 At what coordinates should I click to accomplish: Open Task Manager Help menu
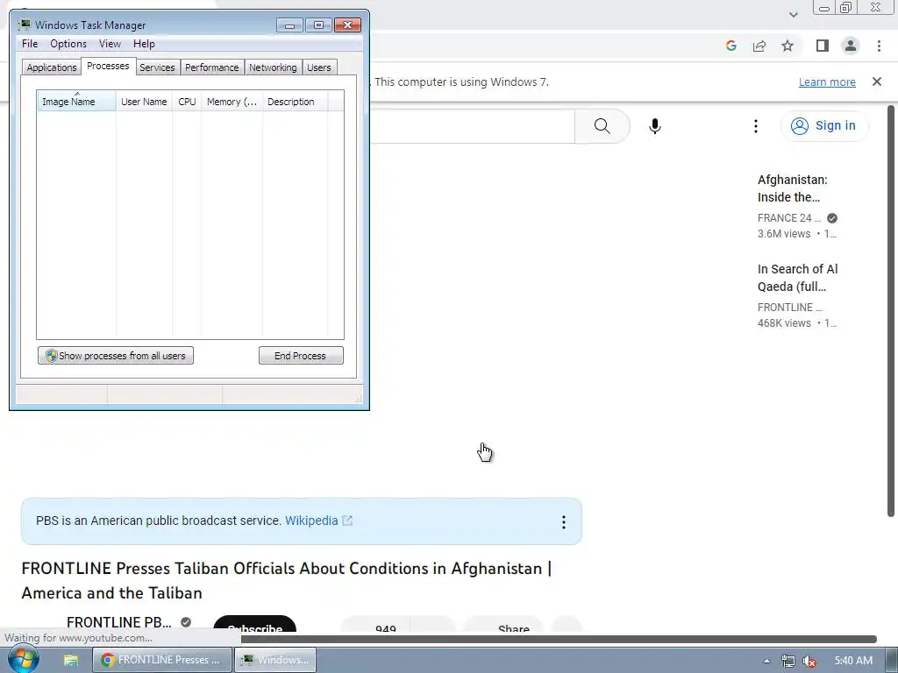point(144,44)
